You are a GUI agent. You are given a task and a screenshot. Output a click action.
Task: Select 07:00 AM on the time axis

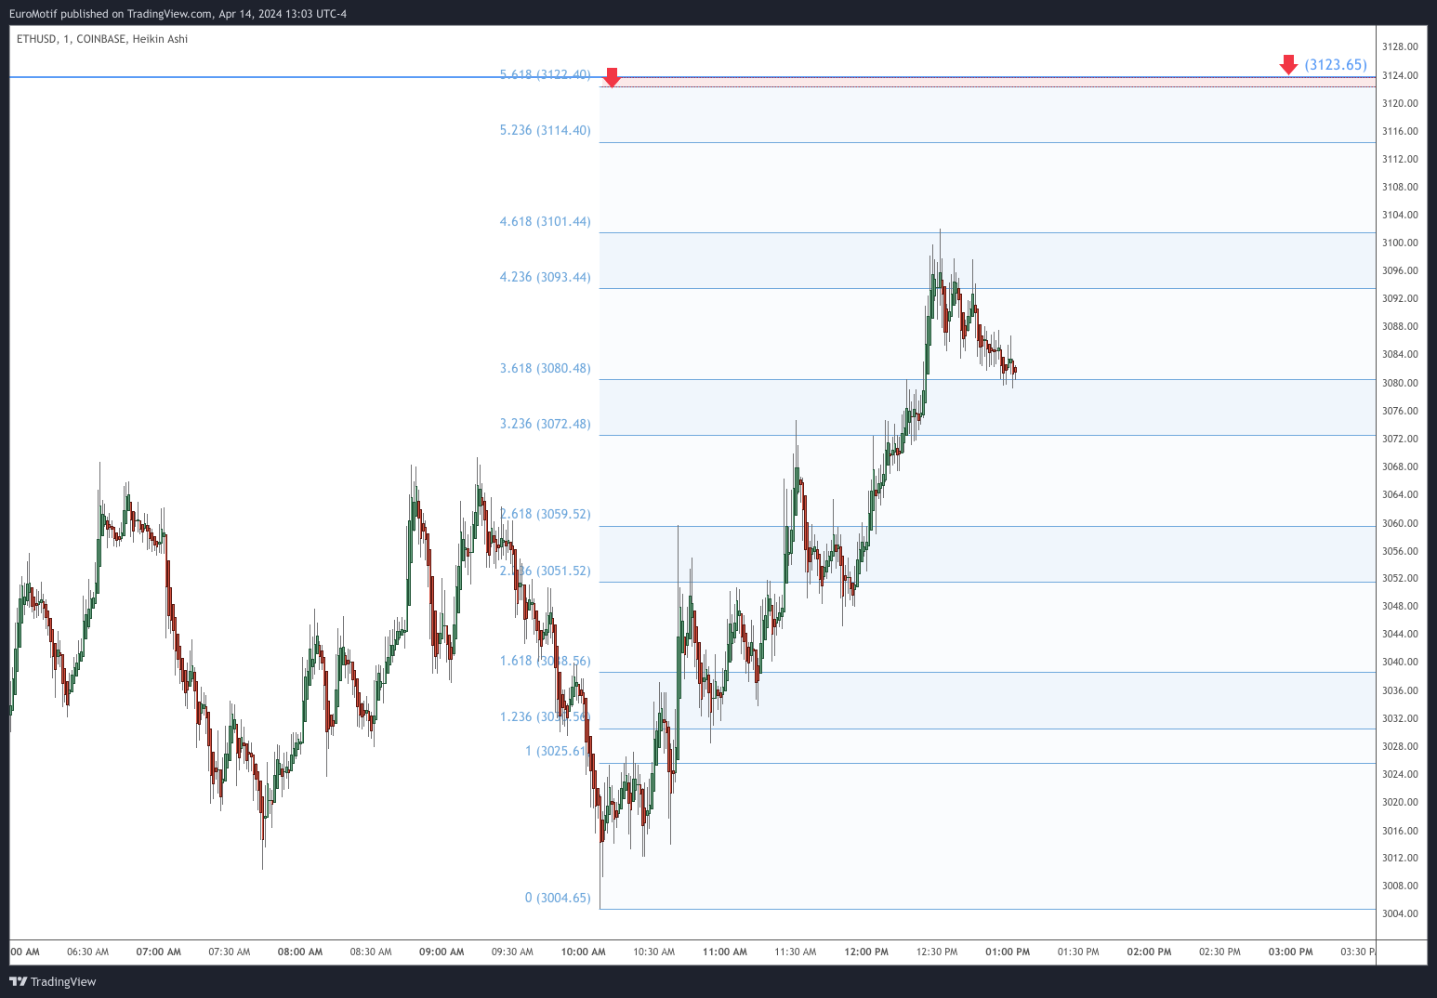click(159, 952)
